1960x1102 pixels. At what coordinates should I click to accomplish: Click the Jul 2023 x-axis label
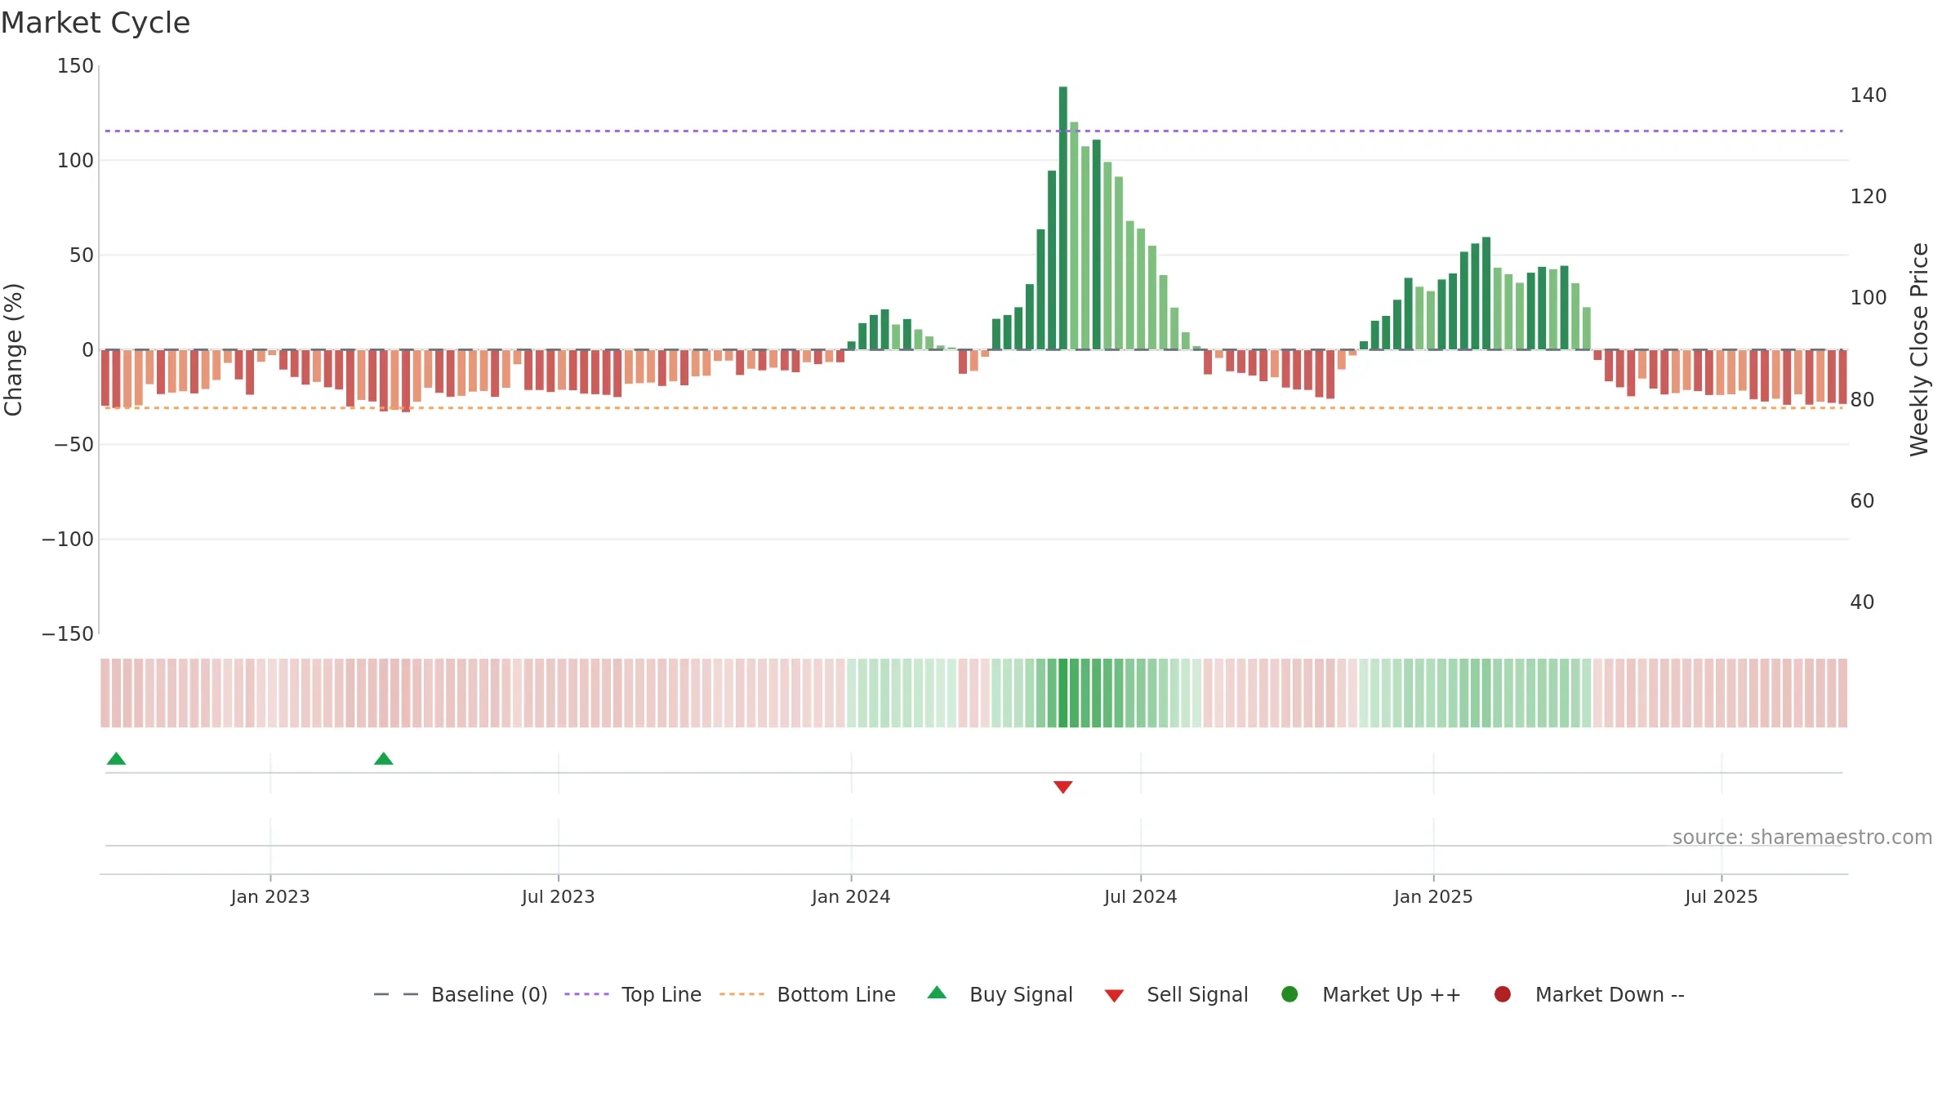[x=559, y=897]
